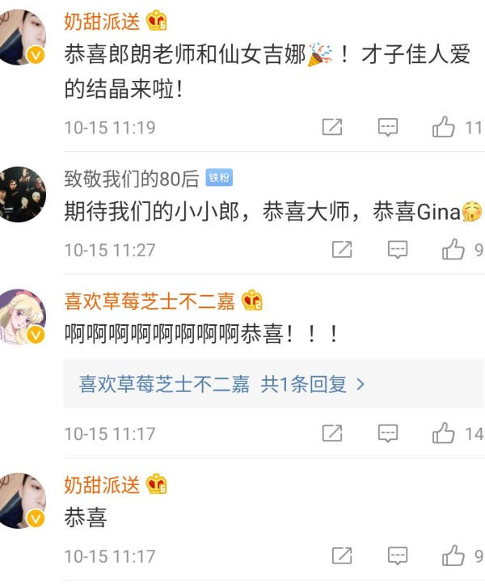Image resolution: width=485 pixels, height=587 pixels.
Task: Repost the 啊啊啊恭喜 comment
Action: pyautogui.click(x=332, y=433)
